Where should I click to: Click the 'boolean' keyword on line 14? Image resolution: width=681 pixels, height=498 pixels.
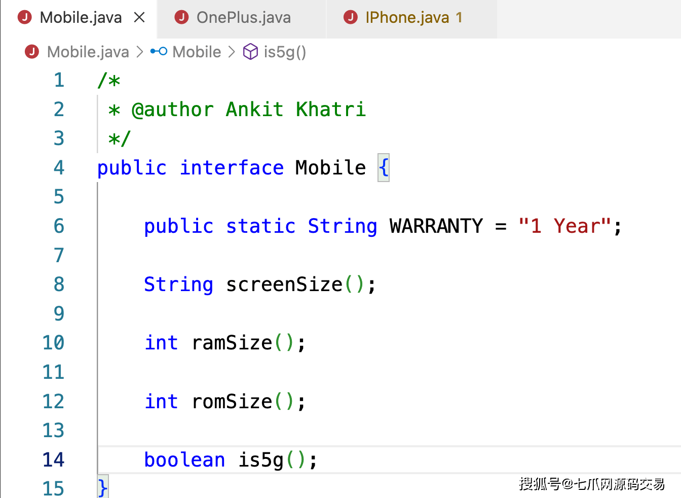(x=184, y=460)
